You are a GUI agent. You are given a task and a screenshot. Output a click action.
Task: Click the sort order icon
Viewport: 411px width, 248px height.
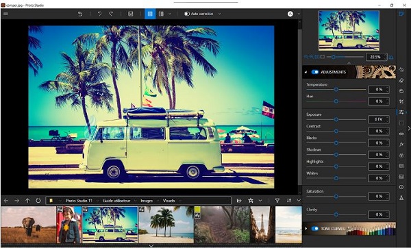pos(289,201)
